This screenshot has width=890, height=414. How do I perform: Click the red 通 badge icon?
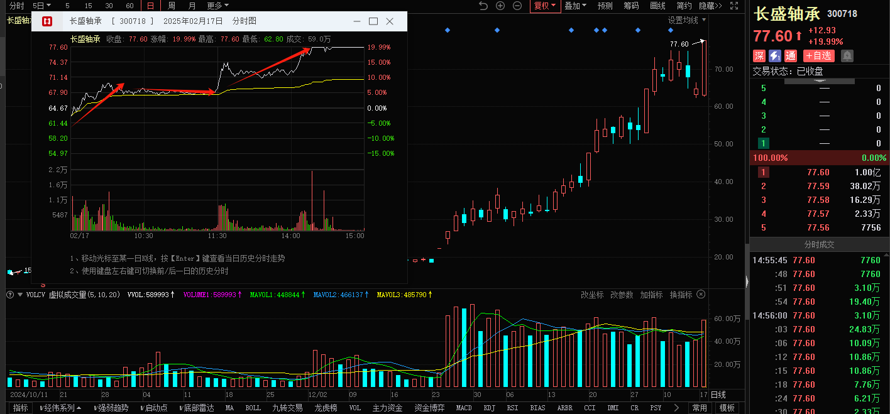pos(791,56)
